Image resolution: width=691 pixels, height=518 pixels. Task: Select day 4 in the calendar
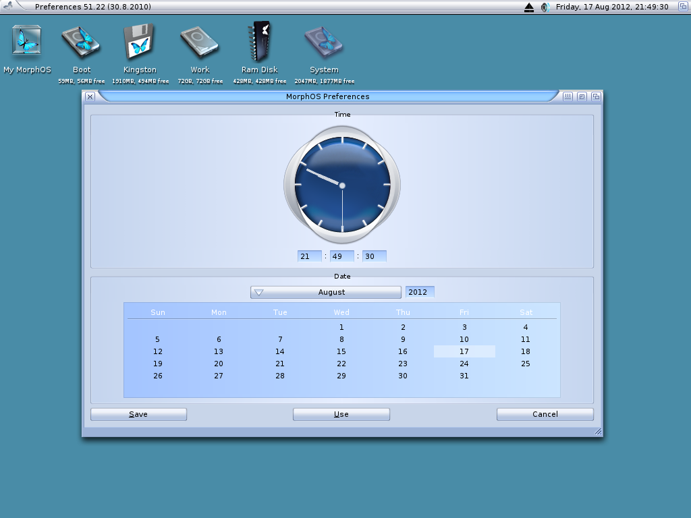click(x=525, y=327)
